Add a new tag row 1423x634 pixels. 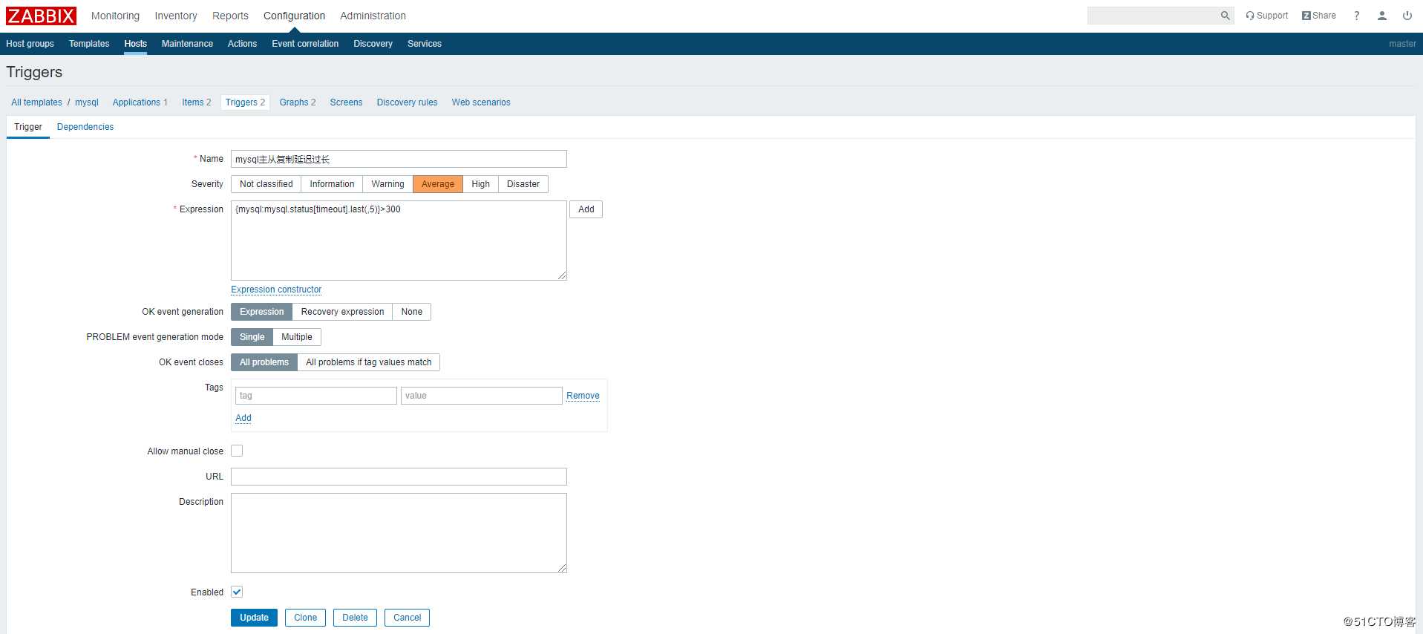[243, 418]
